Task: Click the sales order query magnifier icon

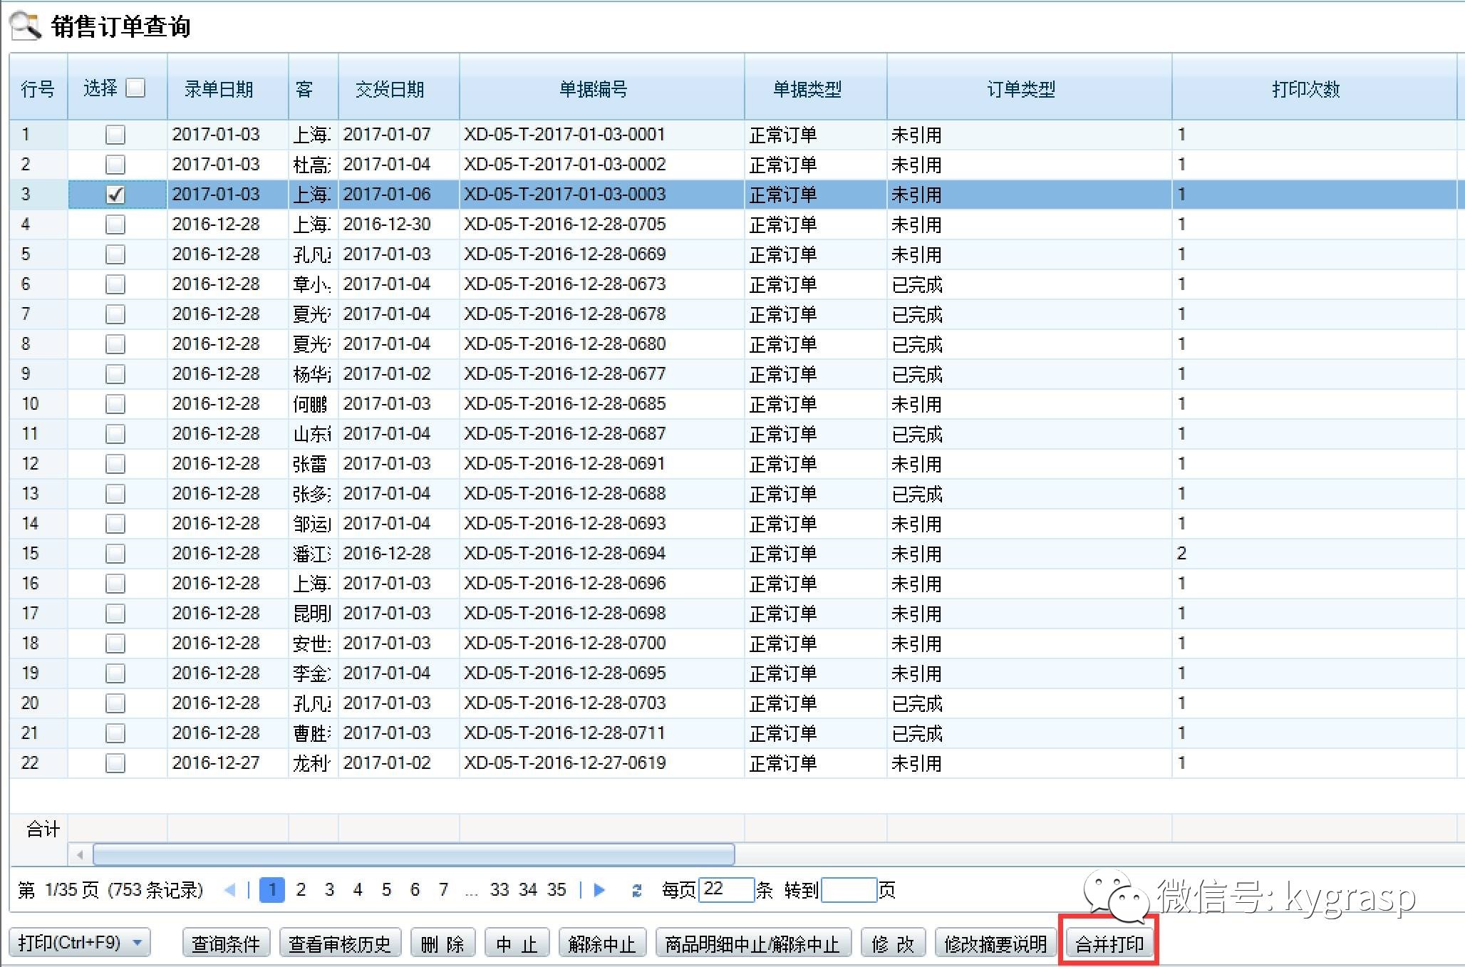Action: point(26,26)
